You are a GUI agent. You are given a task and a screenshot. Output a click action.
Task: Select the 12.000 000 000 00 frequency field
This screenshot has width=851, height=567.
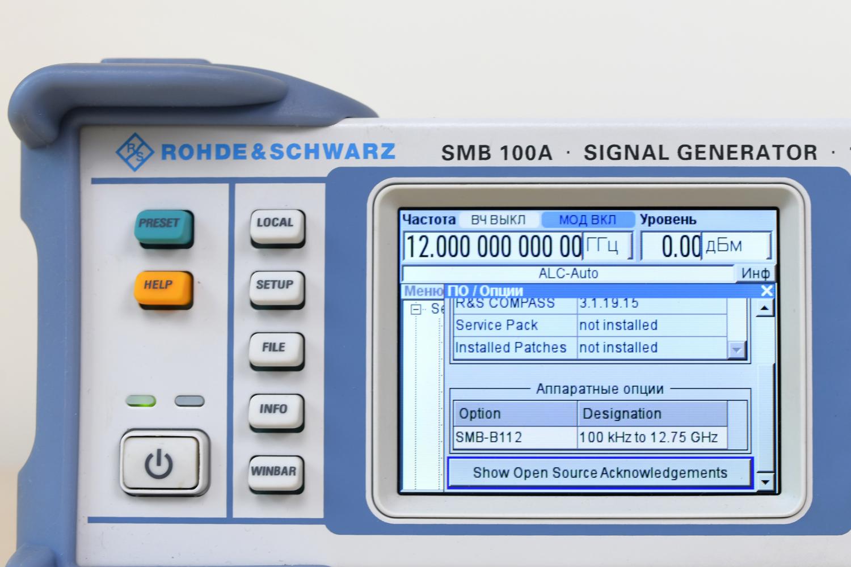(494, 247)
